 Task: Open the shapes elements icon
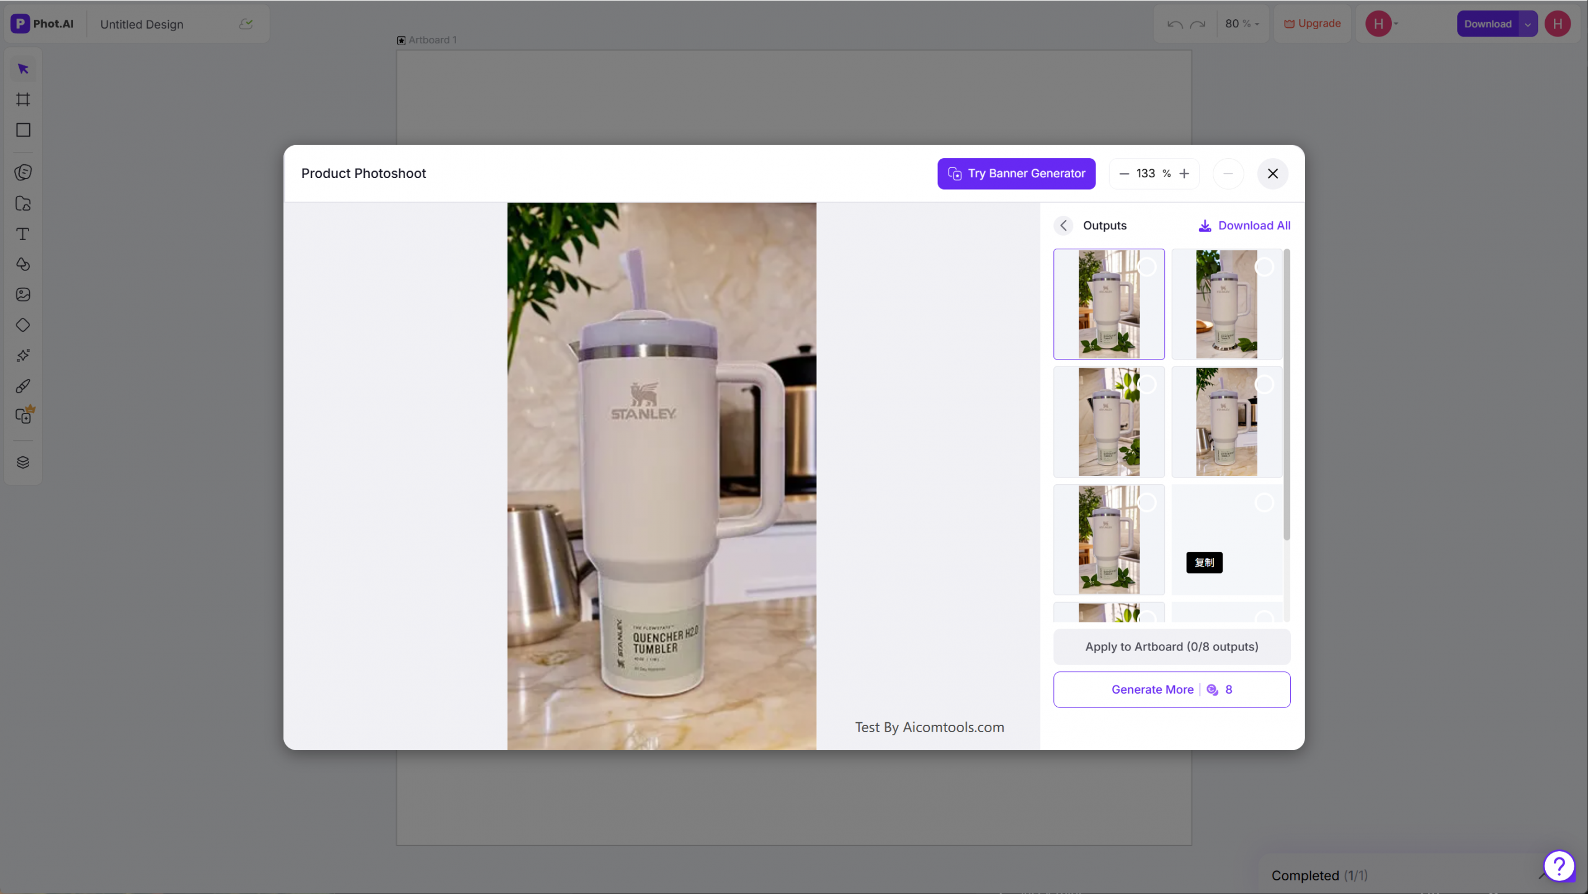click(23, 264)
